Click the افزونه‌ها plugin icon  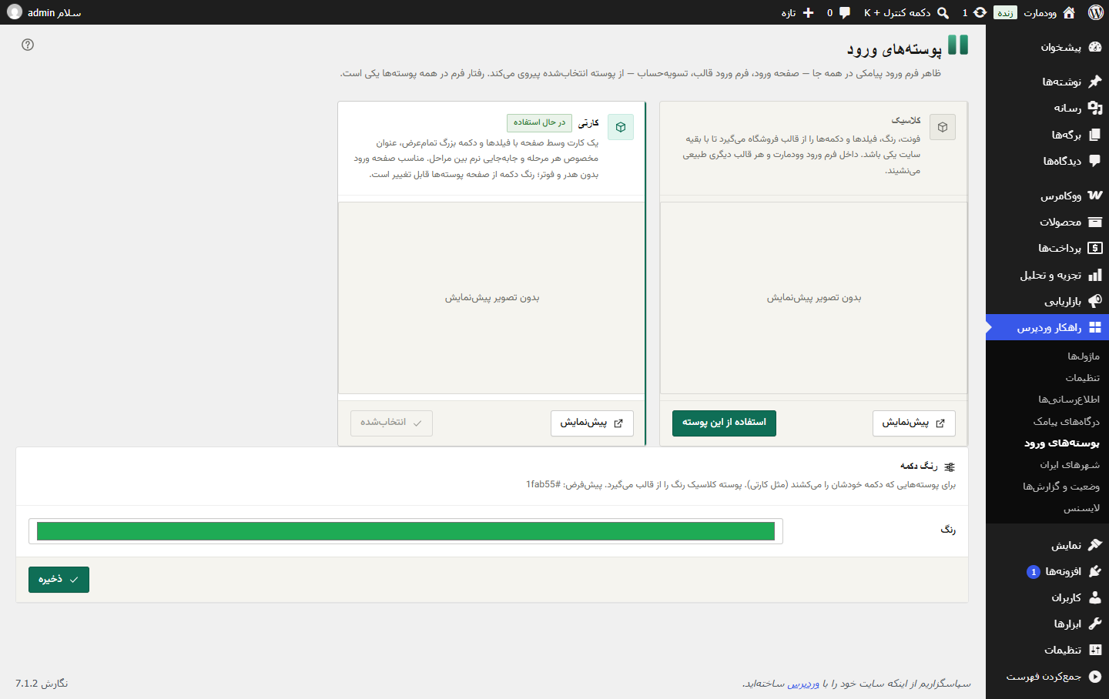[1095, 571]
